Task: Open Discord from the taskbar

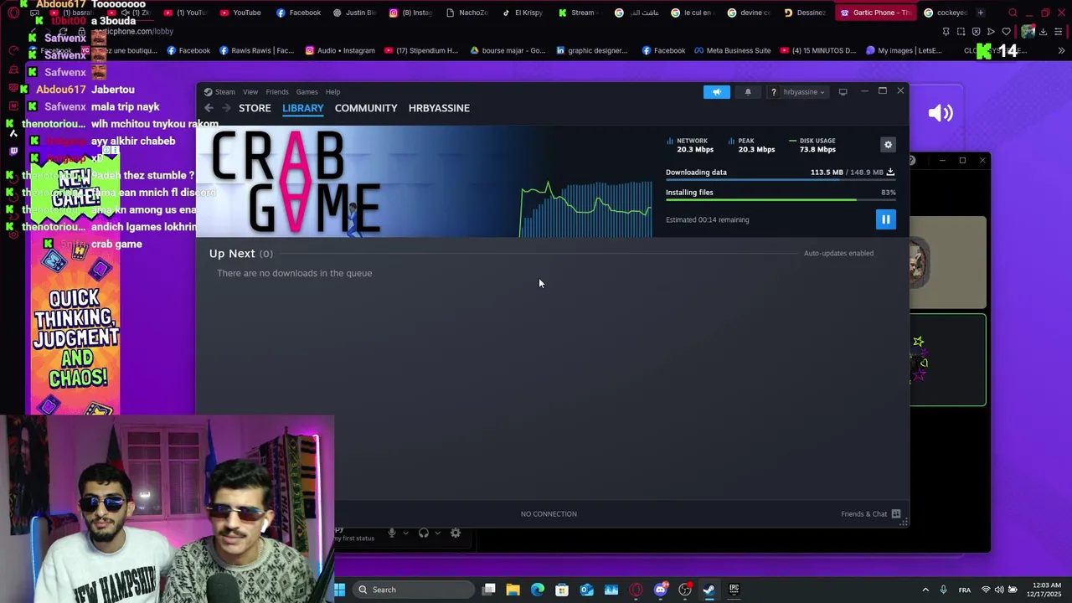Action: point(661,590)
